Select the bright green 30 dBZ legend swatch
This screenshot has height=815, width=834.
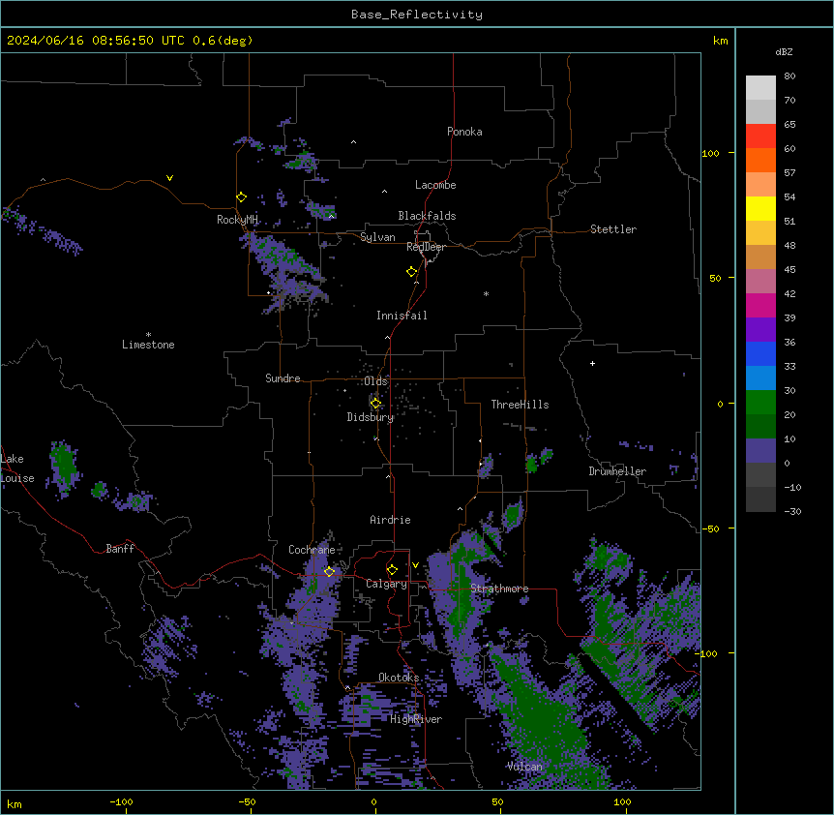tap(760, 403)
